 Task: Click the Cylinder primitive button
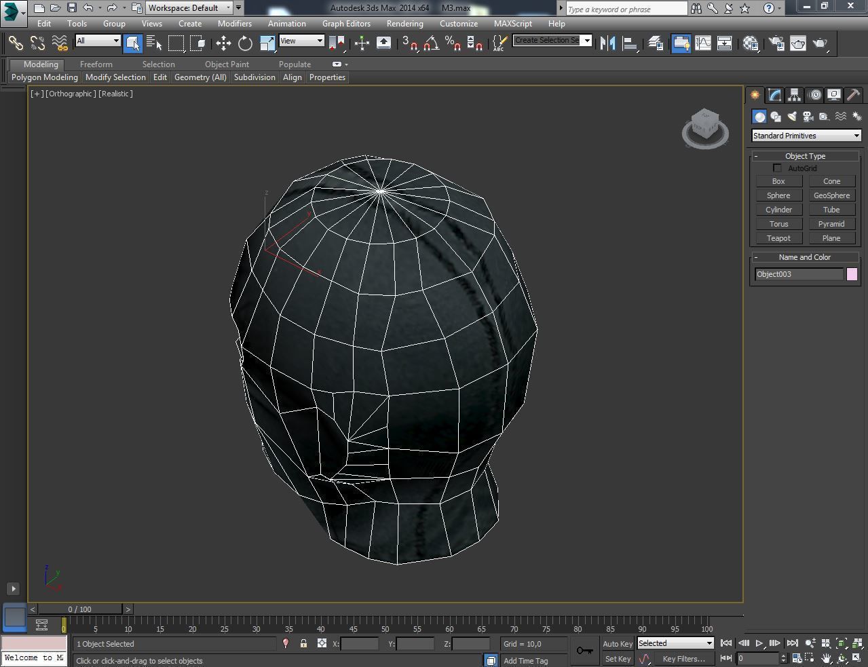pos(778,210)
